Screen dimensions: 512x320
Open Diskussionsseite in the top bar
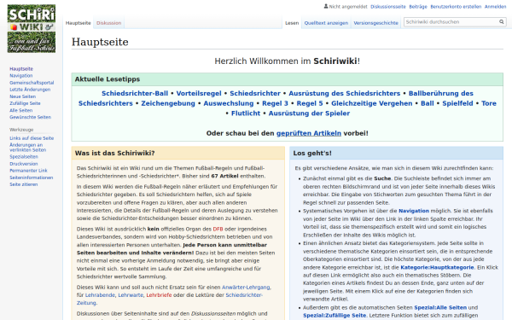point(388,7)
